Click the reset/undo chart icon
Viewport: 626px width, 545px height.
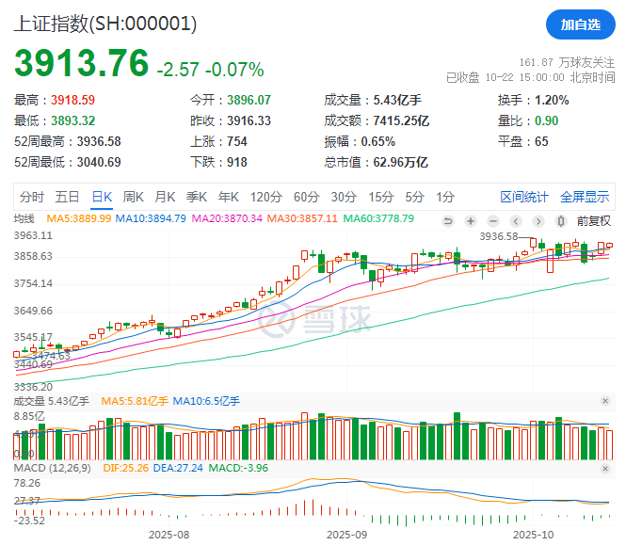tap(448, 221)
